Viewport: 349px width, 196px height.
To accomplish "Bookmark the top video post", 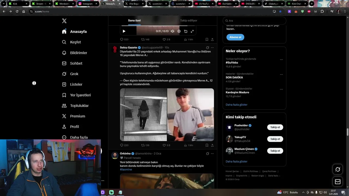I will tap(207, 39).
